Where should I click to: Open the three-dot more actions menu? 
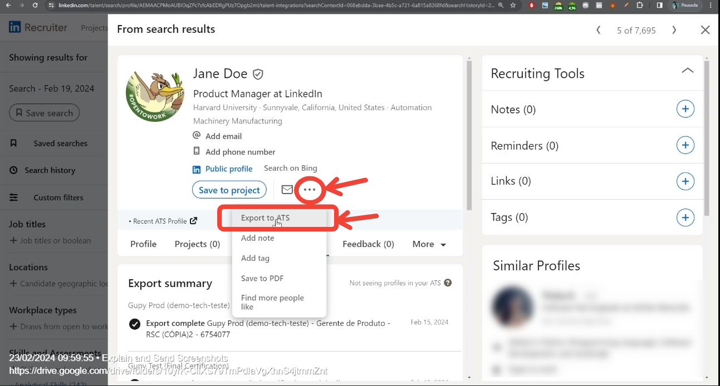pos(310,190)
